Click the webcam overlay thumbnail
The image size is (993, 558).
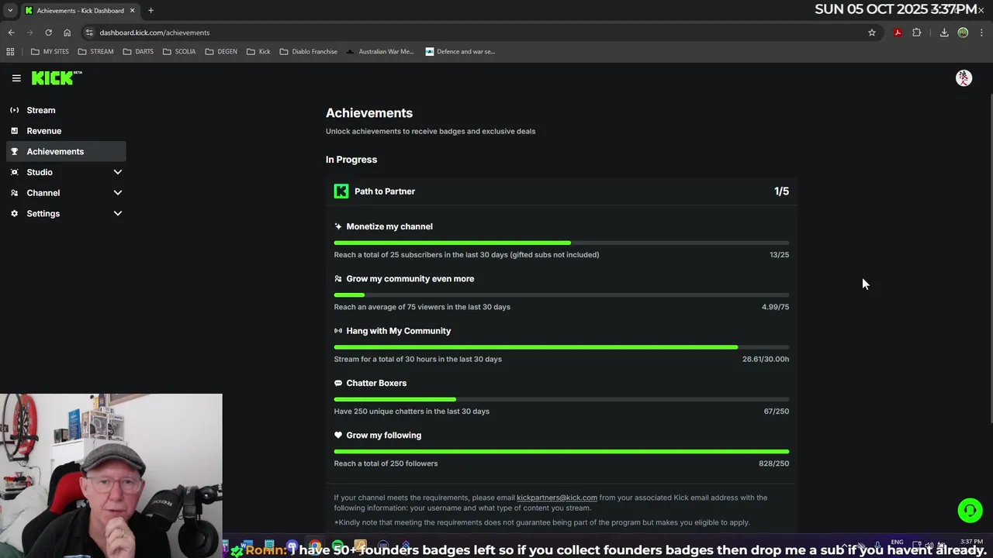click(111, 476)
